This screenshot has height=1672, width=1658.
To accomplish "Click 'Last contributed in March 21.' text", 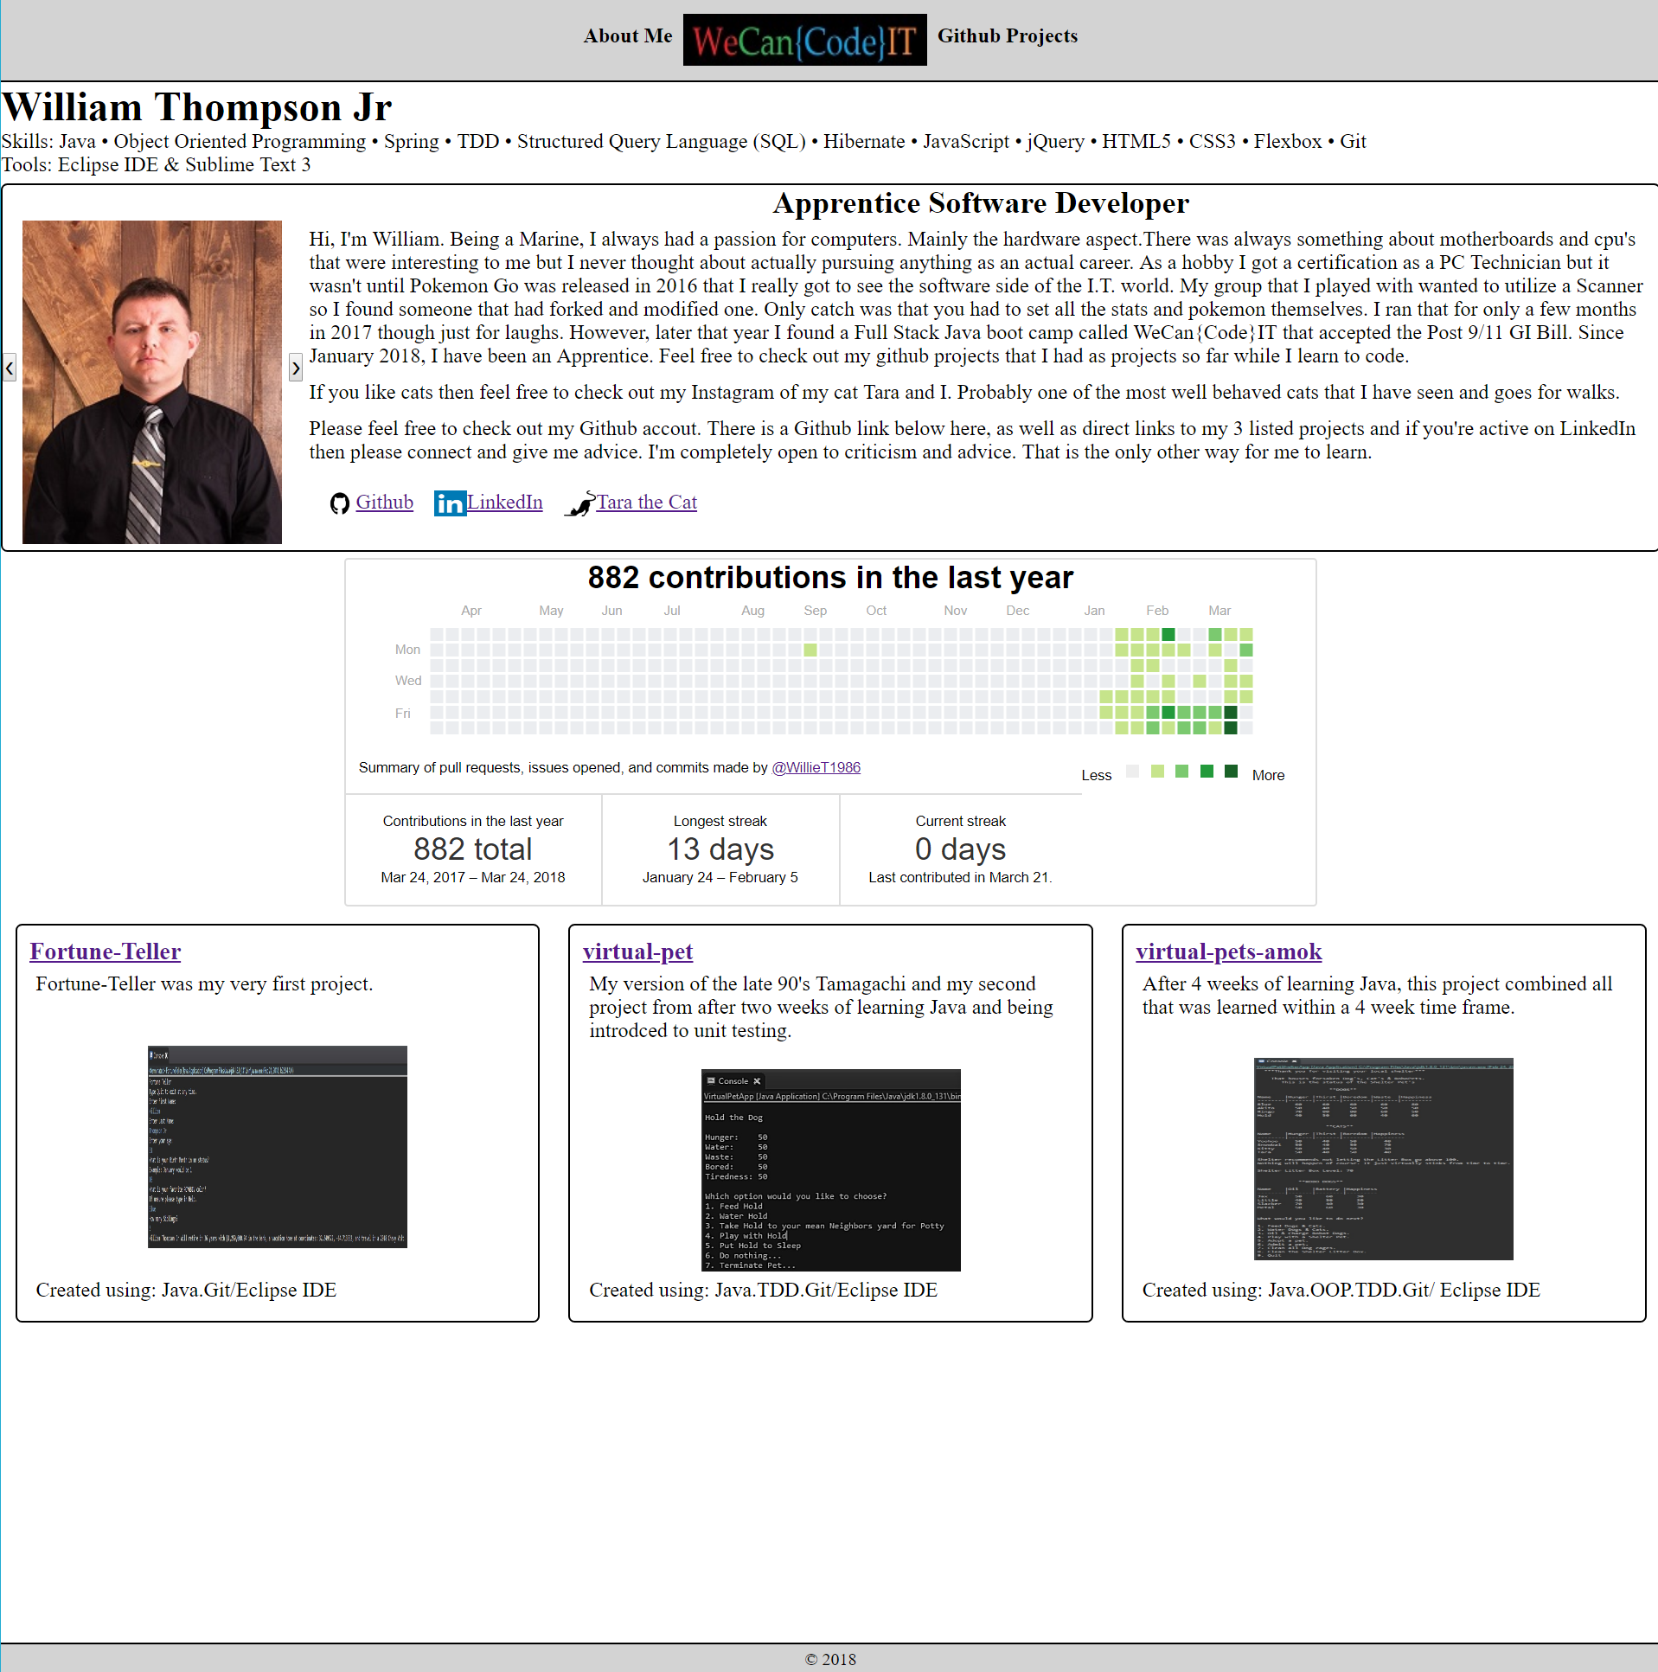I will point(960,878).
